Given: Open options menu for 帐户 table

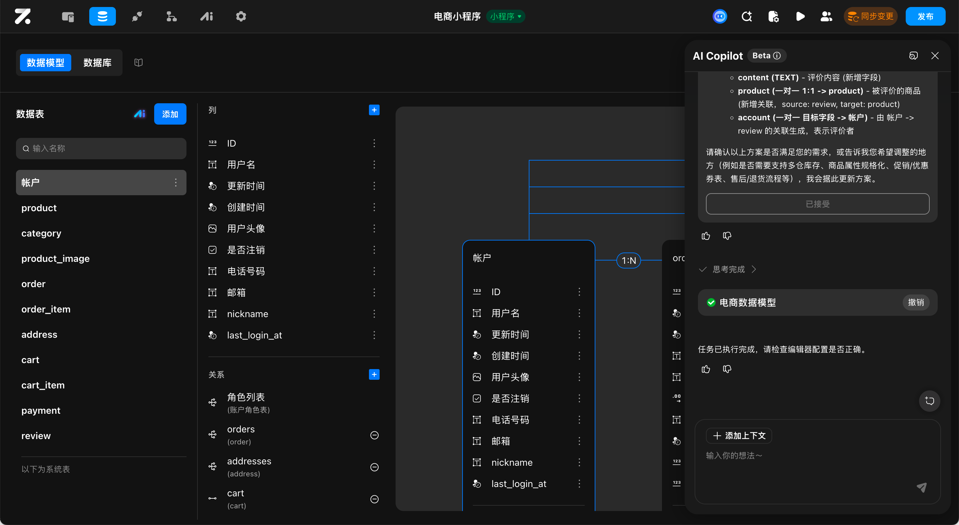Looking at the screenshot, I should pyautogui.click(x=176, y=183).
